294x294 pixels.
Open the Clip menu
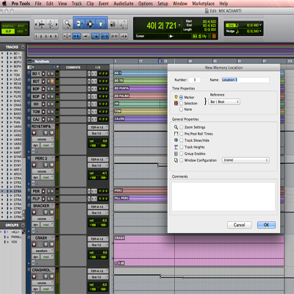90,4
